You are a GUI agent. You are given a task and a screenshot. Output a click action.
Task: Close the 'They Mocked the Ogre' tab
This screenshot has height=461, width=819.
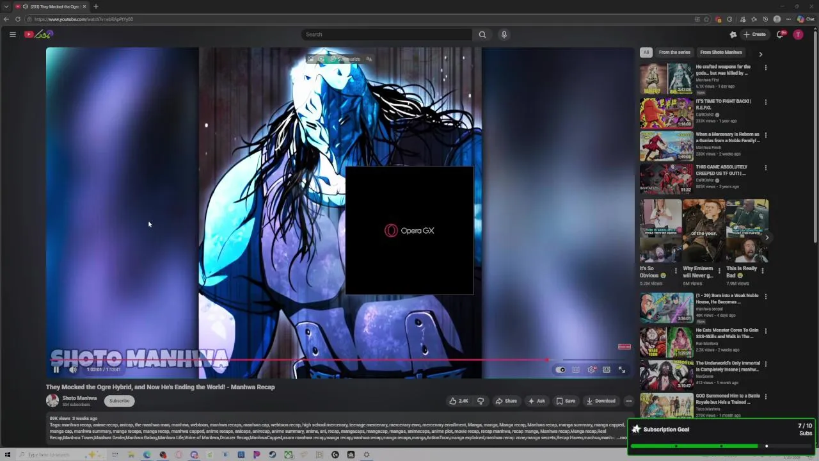click(x=84, y=6)
